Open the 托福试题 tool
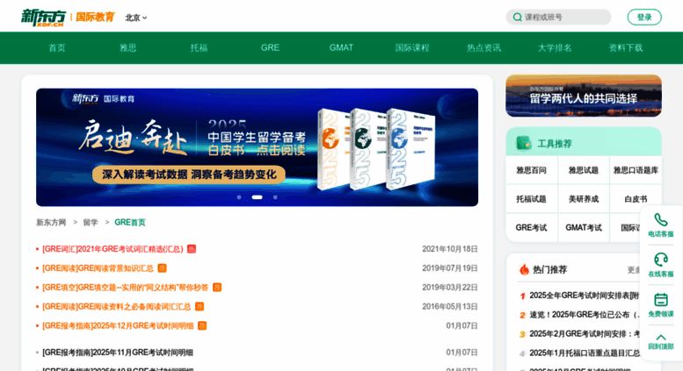Screen dimensions: 683x371 [532, 199]
